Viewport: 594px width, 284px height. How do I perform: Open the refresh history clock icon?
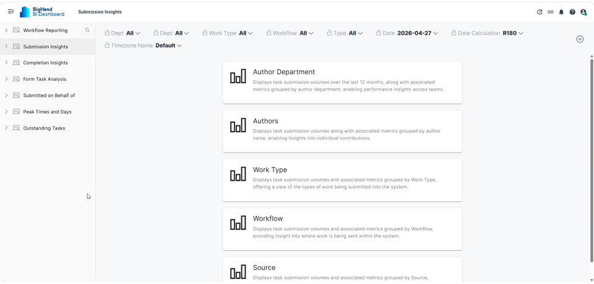pos(540,12)
